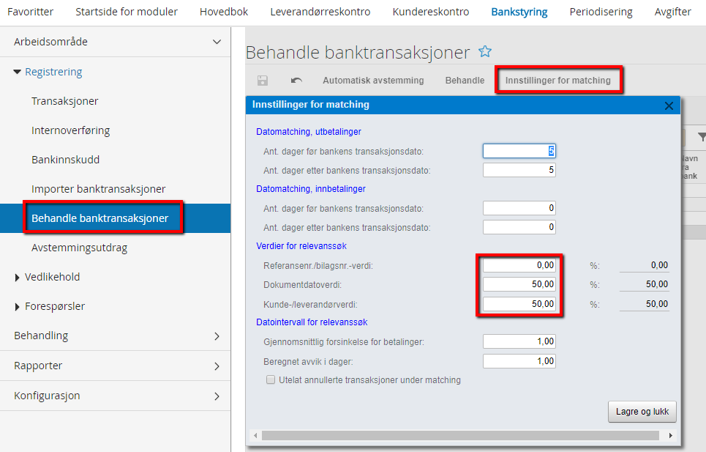
Task: Close the Innstillinger for matching dialog
Action: (669, 105)
